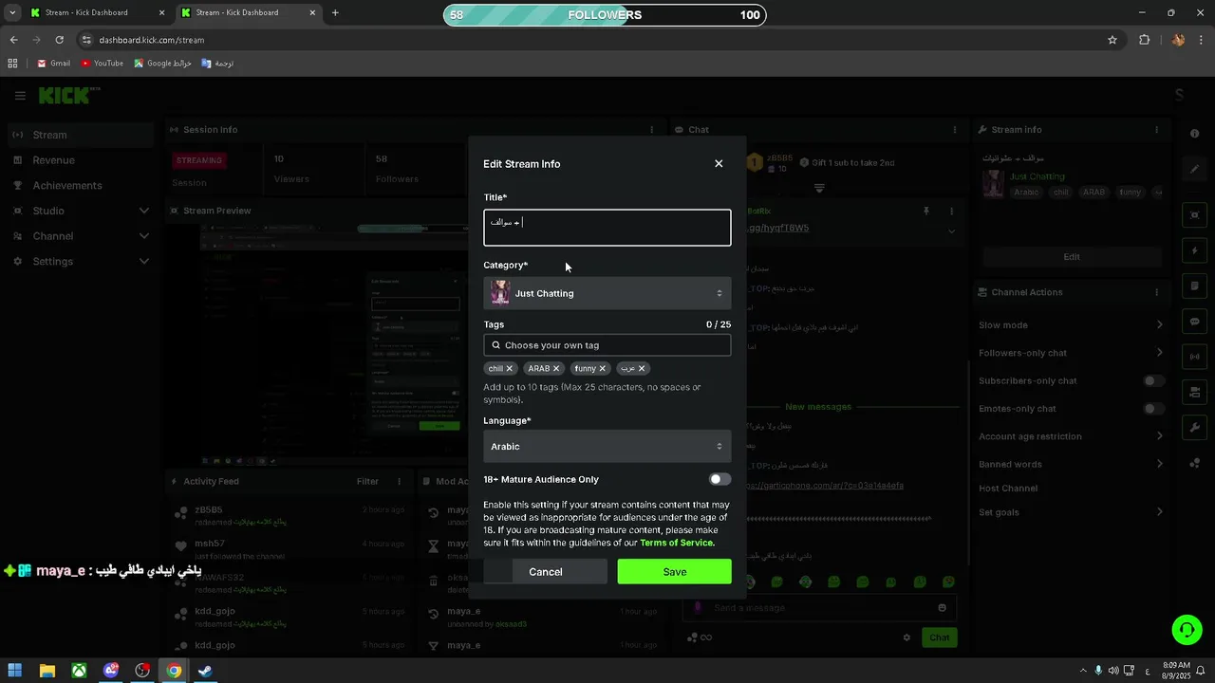The width and height of the screenshot is (1215, 683).
Task: Click the Choose your own tag field
Action: [607, 345]
